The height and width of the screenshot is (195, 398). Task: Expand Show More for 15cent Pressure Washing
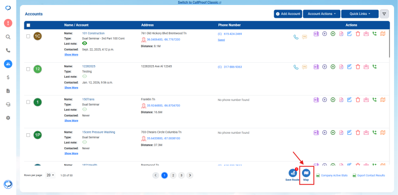coord(71,153)
